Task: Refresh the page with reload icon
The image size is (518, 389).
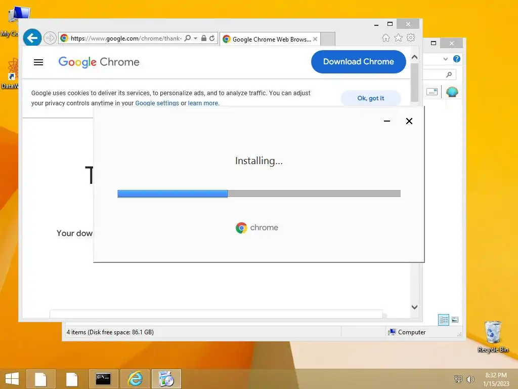Action: pos(212,38)
